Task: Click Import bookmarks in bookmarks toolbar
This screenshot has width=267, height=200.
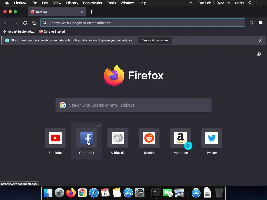Action: pyautogui.click(x=19, y=32)
